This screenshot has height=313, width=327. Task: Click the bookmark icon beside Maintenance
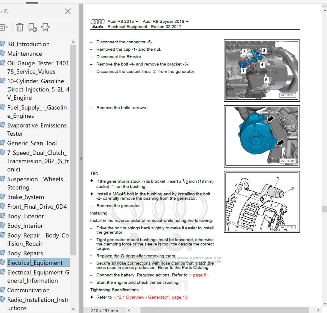click(x=2, y=53)
